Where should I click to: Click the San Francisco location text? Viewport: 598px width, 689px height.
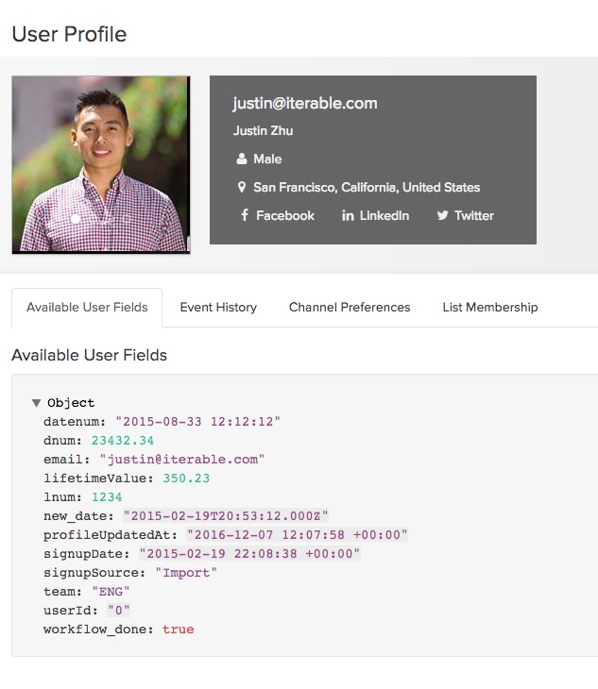[367, 187]
